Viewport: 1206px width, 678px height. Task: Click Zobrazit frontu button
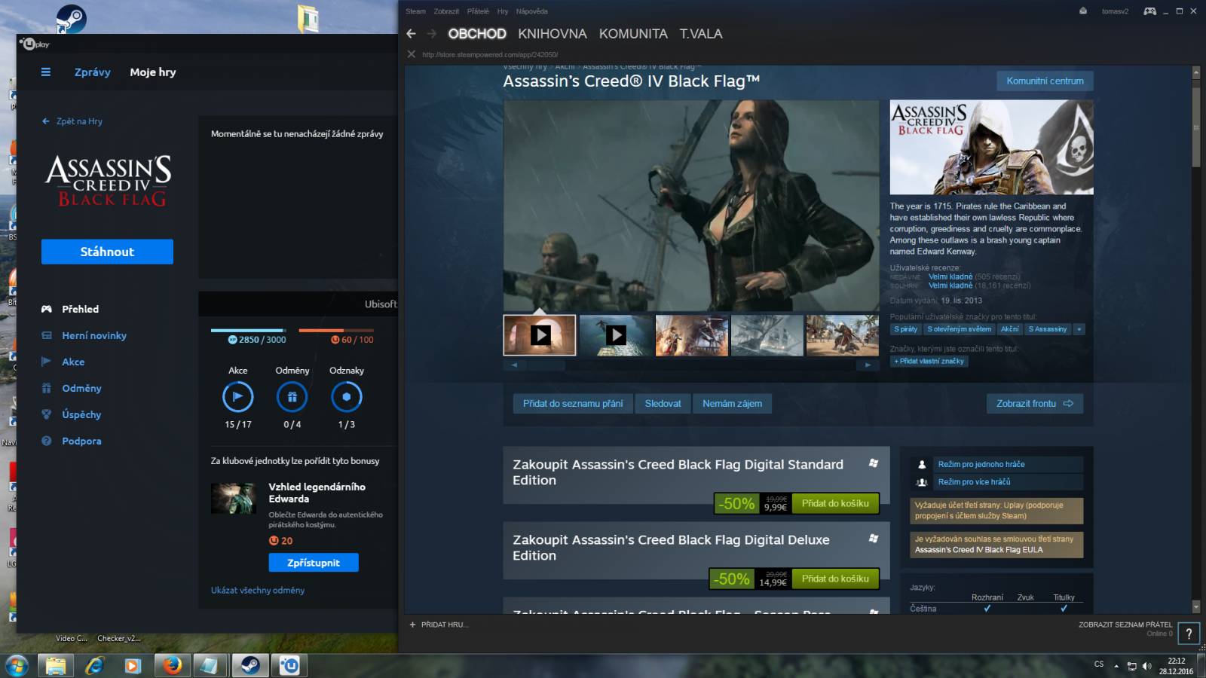point(1035,404)
